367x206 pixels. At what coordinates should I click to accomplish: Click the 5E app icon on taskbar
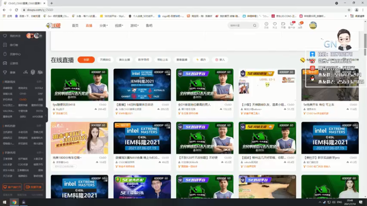pyautogui.click(x=24, y=202)
